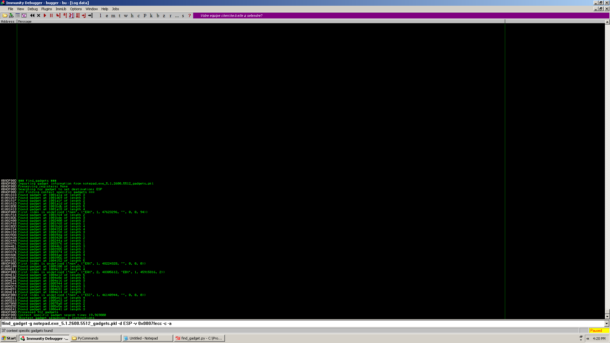Click the Step into icon

tap(58, 16)
